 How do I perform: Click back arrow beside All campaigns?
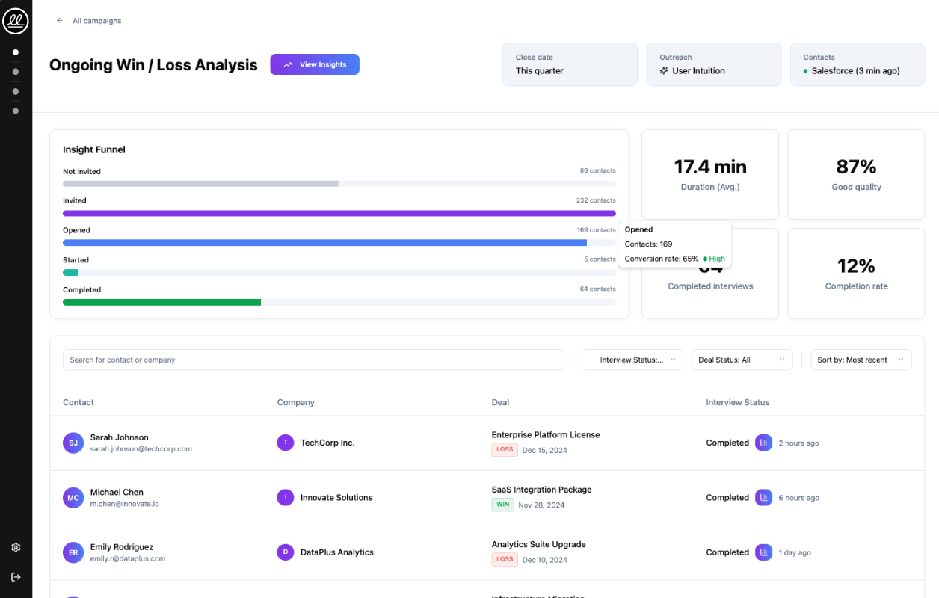click(x=60, y=21)
